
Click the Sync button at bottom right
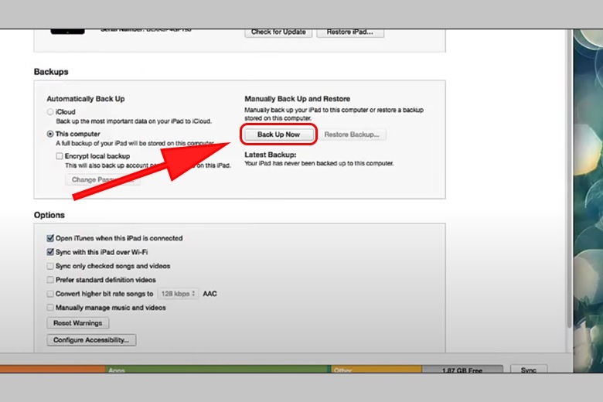(529, 370)
